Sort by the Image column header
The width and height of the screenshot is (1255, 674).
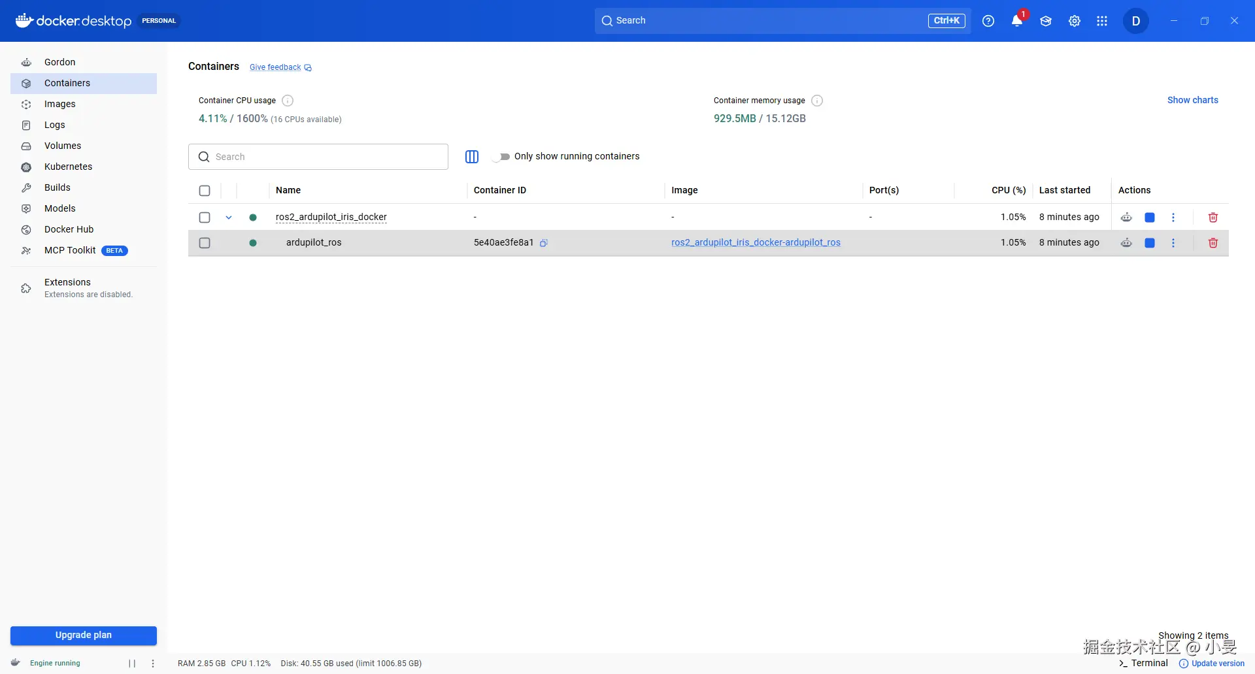(x=684, y=190)
